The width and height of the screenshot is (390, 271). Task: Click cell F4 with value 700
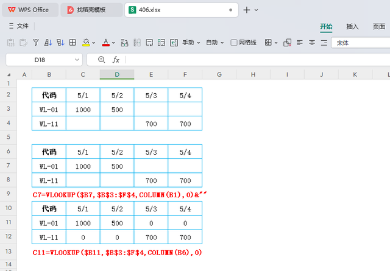click(x=185, y=123)
